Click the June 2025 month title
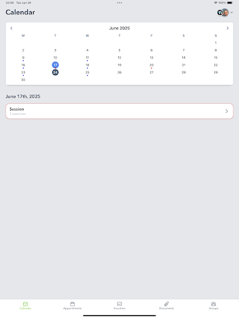The height and width of the screenshot is (318, 239). [x=119, y=28]
